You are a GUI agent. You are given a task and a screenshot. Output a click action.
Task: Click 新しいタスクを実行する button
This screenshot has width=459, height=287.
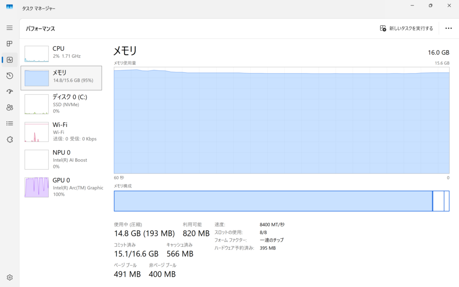tap(406, 28)
